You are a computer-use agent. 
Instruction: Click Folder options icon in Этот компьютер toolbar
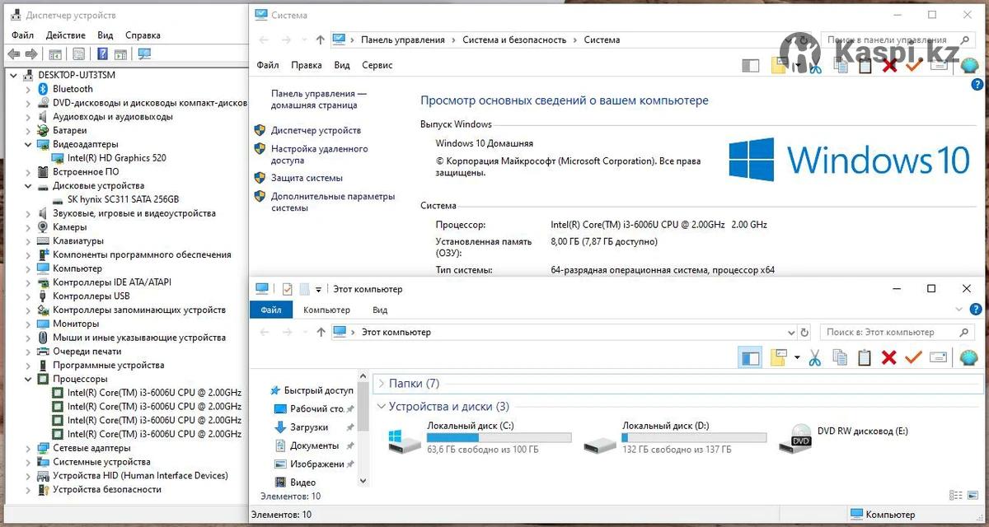pos(780,357)
